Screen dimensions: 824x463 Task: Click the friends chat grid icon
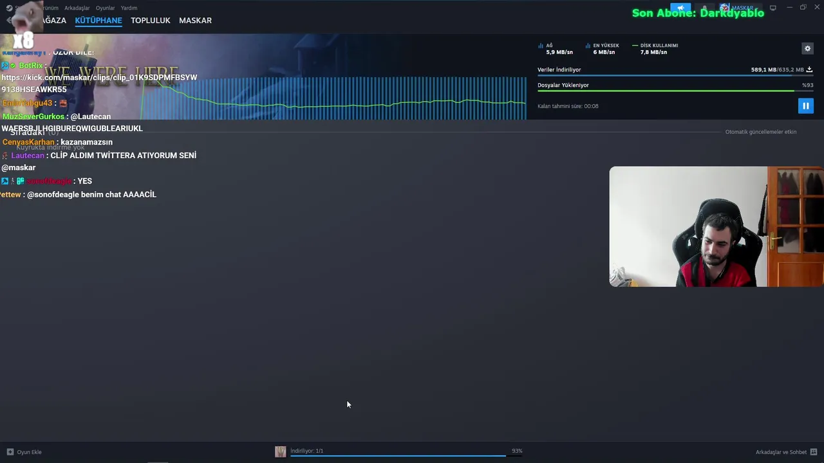(x=814, y=452)
